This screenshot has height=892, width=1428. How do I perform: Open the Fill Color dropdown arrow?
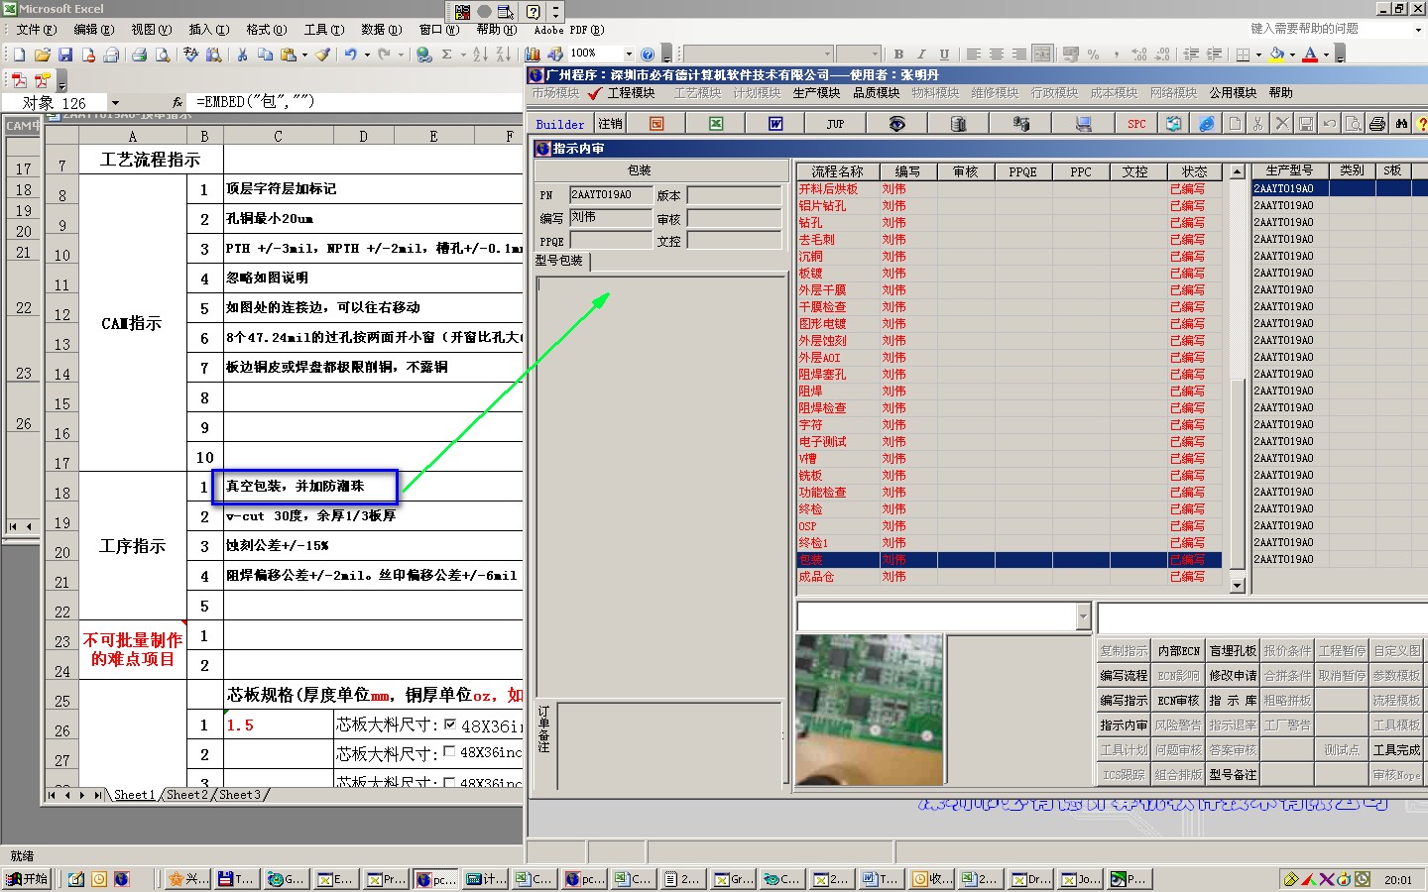point(1292,55)
